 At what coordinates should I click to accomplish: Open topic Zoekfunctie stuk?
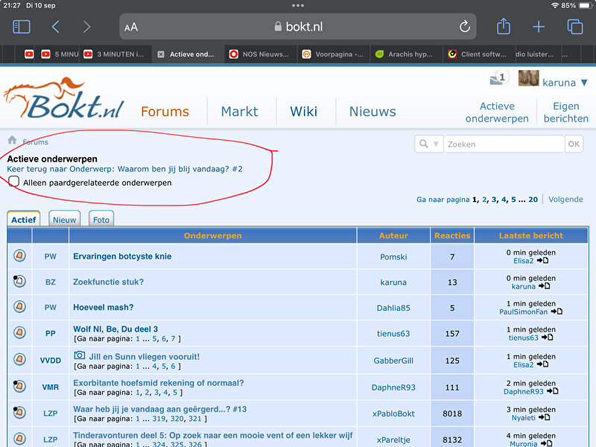click(108, 282)
